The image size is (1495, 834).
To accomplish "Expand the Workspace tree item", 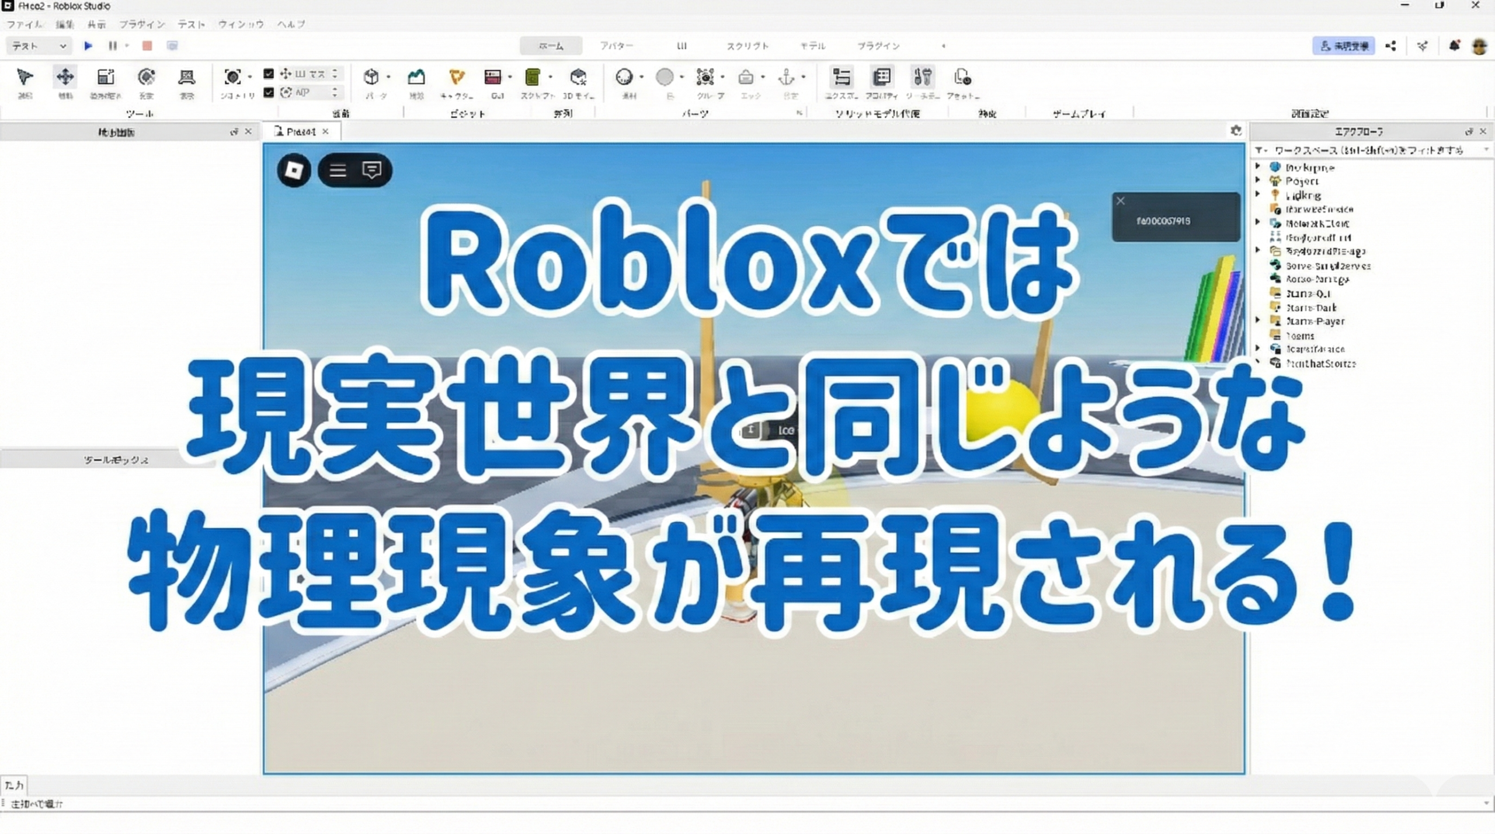I will (x=1258, y=167).
